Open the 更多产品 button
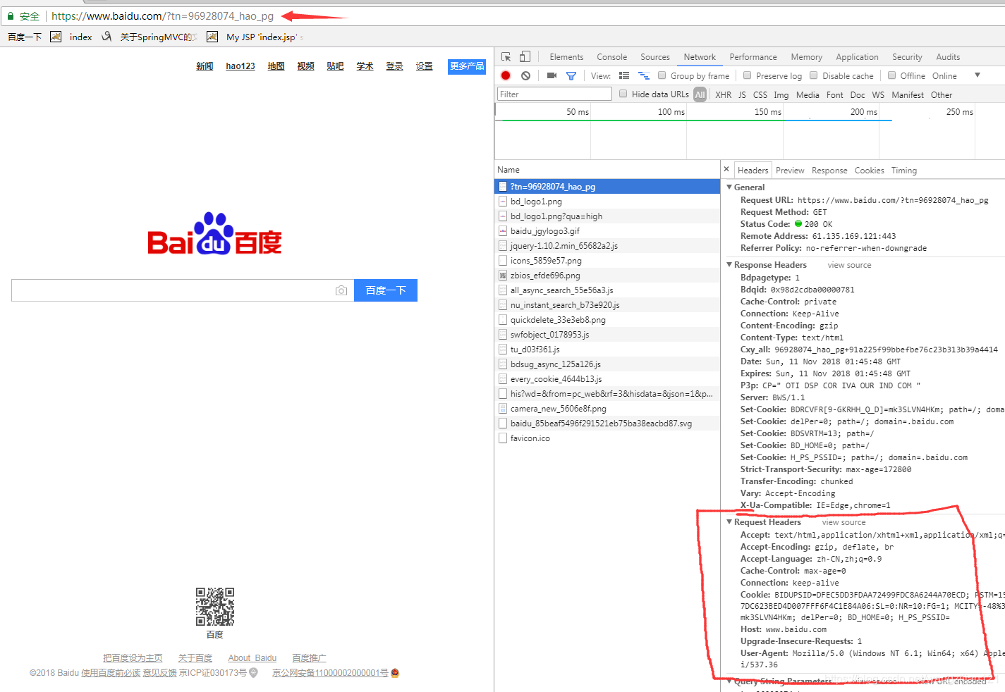 (467, 66)
